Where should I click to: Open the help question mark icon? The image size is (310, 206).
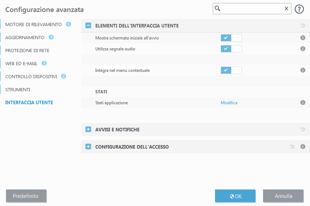[x=299, y=9]
